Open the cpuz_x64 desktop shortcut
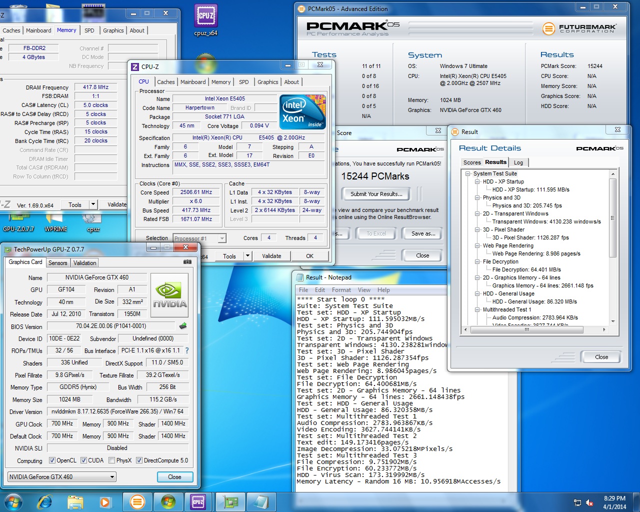Screen dimensions: 640x512 (206, 20)
